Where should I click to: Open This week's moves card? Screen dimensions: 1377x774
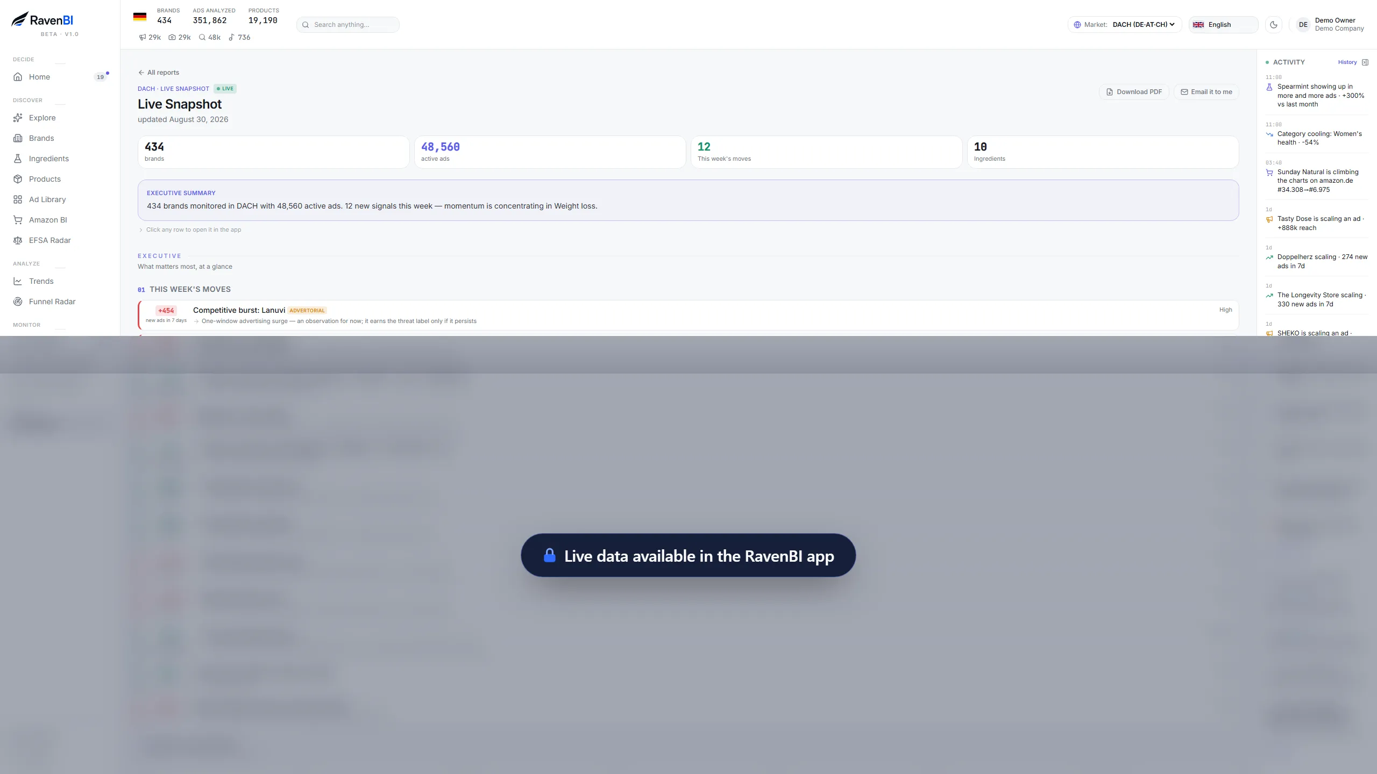827,152
